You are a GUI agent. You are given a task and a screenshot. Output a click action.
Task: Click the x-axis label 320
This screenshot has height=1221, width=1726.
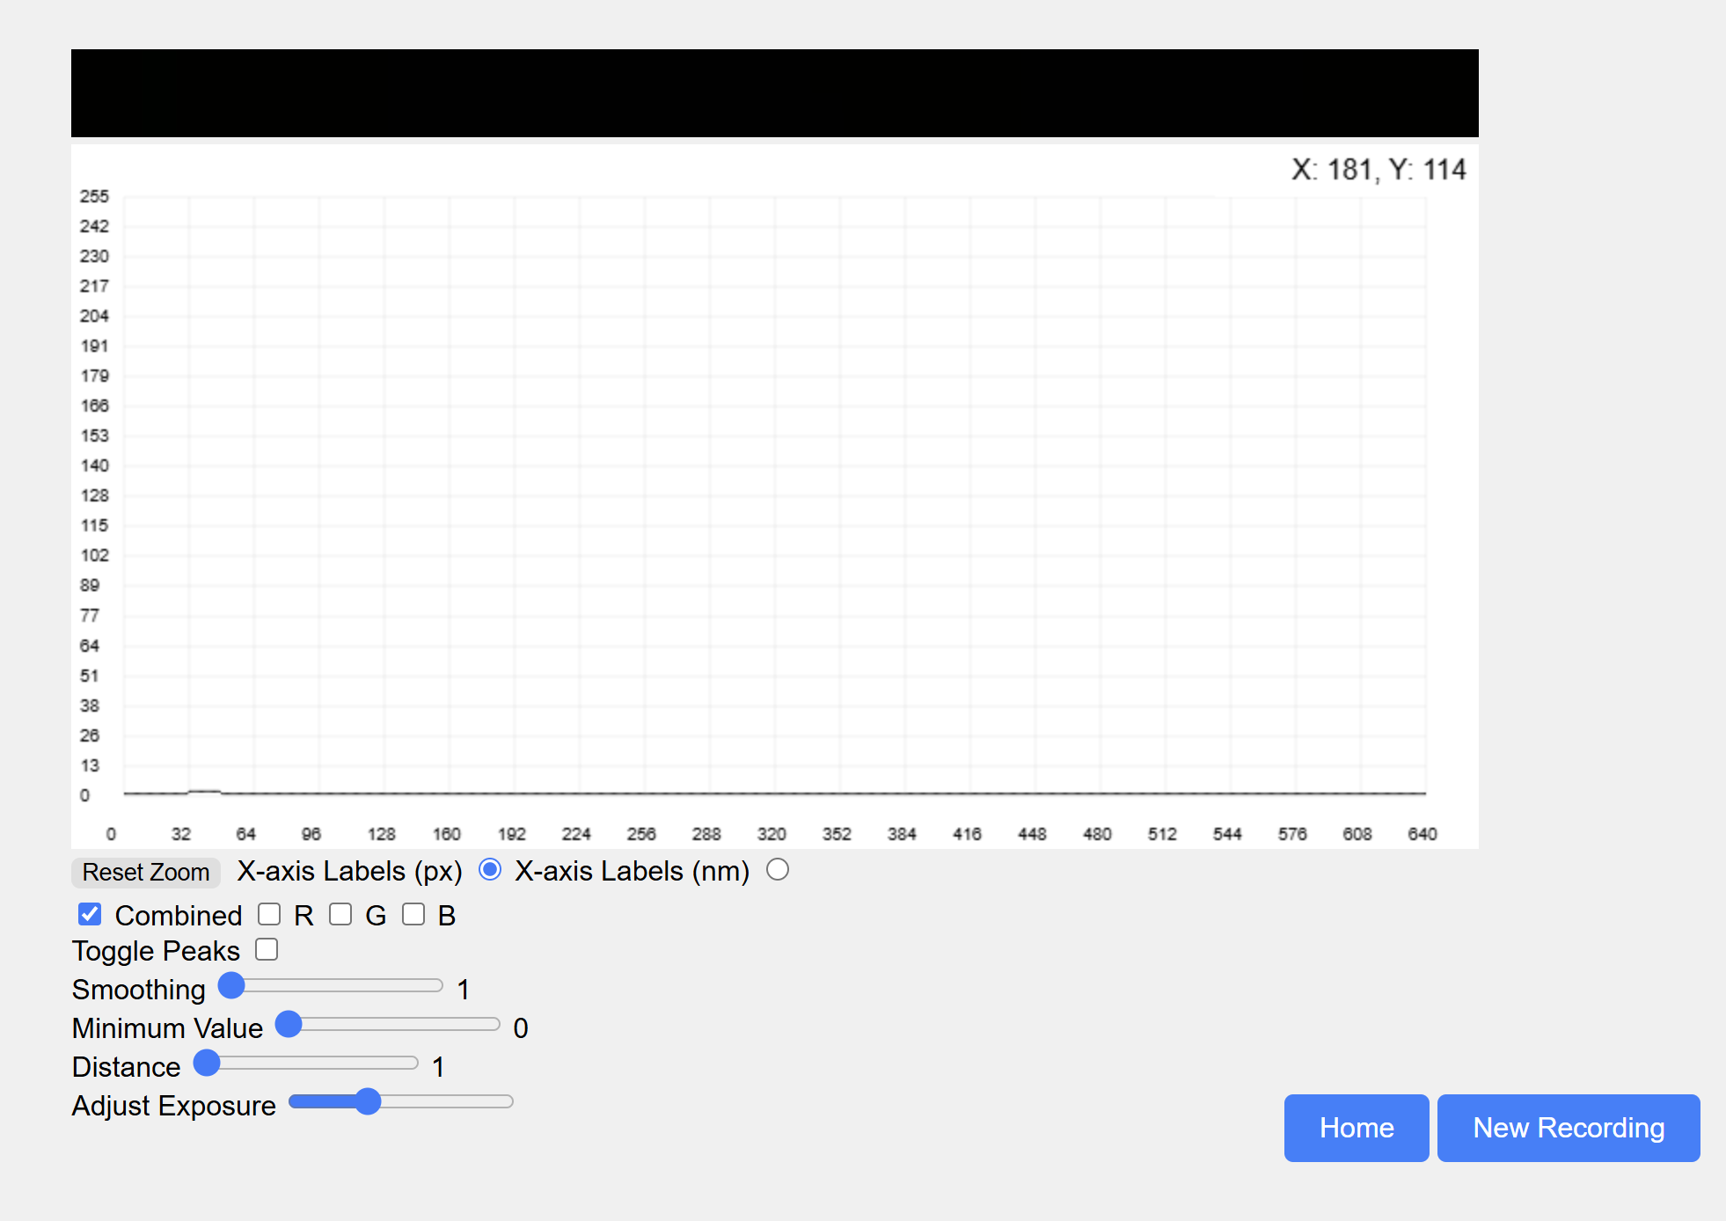pyautogui.click(x=772, y=834)
